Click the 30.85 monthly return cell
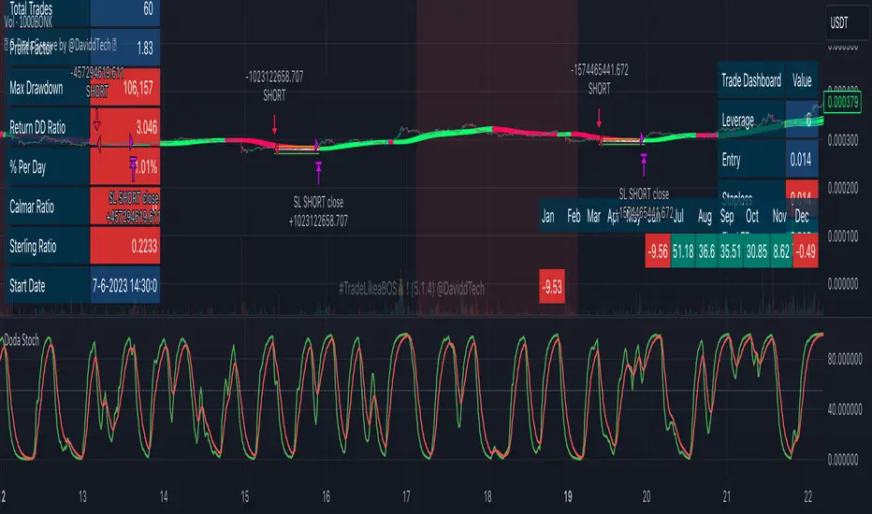872x514 pixels. coord(756,251)
